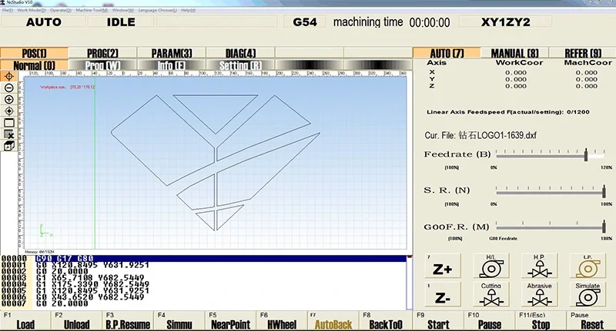
Task: Click the diamond logo toolpath preview
Action: click(216, 162)
